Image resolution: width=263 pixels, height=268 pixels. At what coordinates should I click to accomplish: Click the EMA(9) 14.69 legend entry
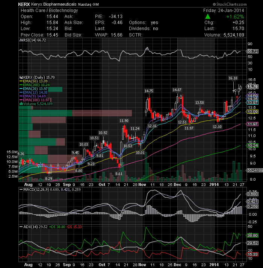tap(33, 96)
